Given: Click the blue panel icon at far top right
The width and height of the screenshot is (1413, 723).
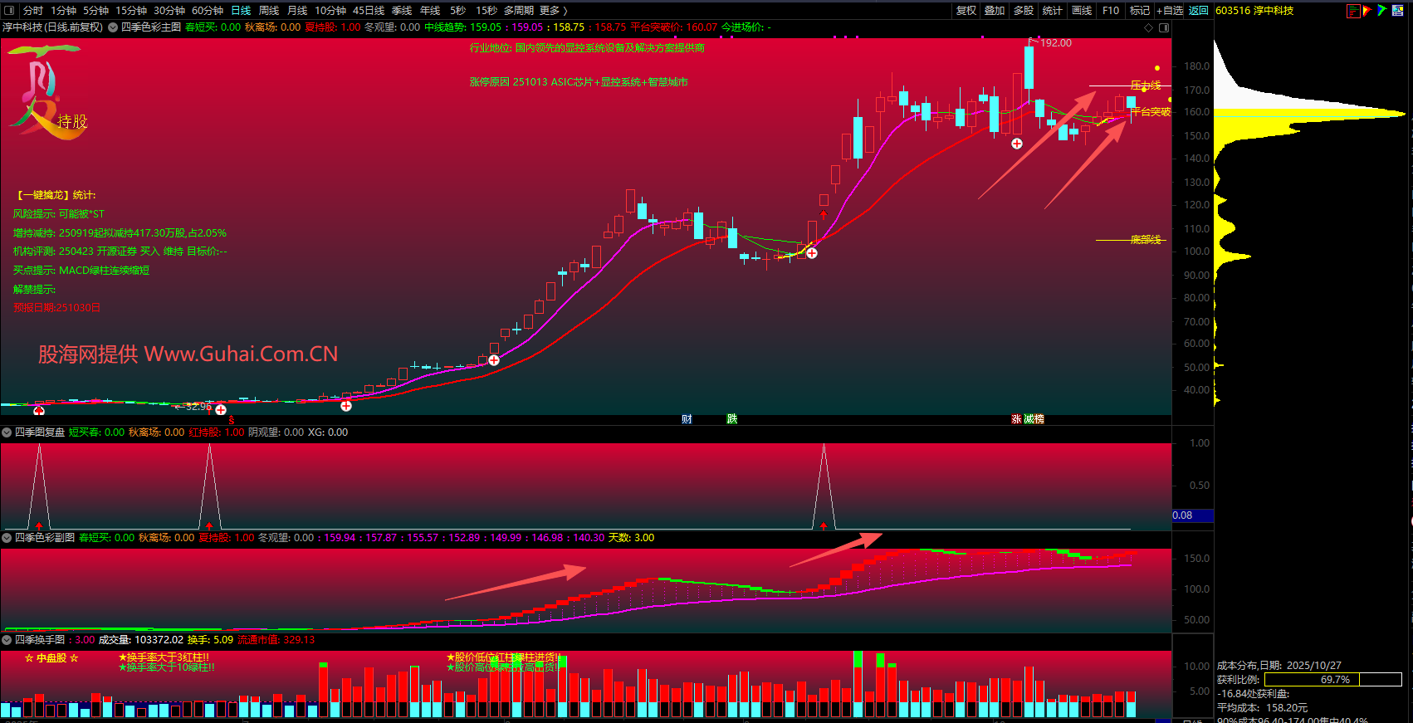Looking at the screenshot, I should (x=1397, y=11).
